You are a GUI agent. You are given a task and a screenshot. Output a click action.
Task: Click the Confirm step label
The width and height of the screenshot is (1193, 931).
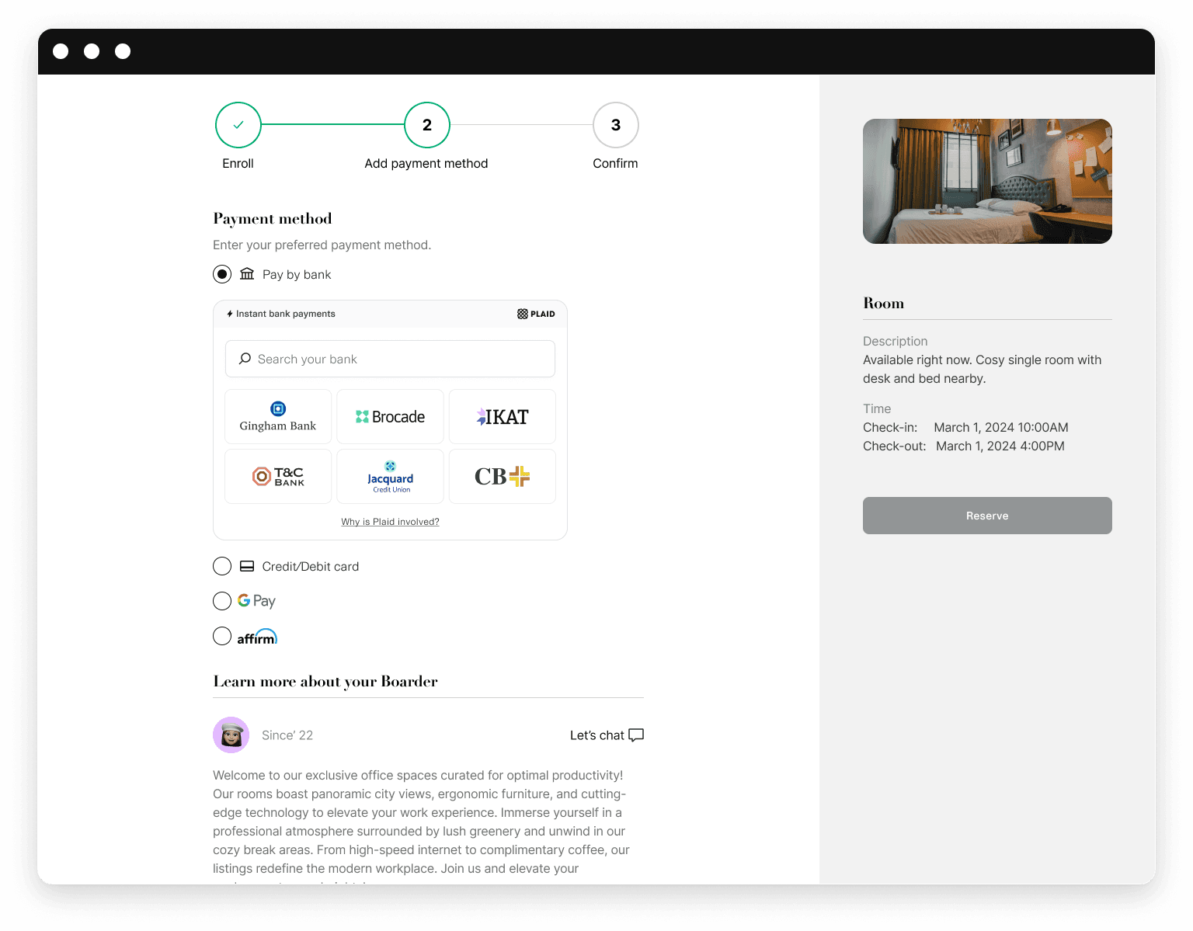coord(615,163)
